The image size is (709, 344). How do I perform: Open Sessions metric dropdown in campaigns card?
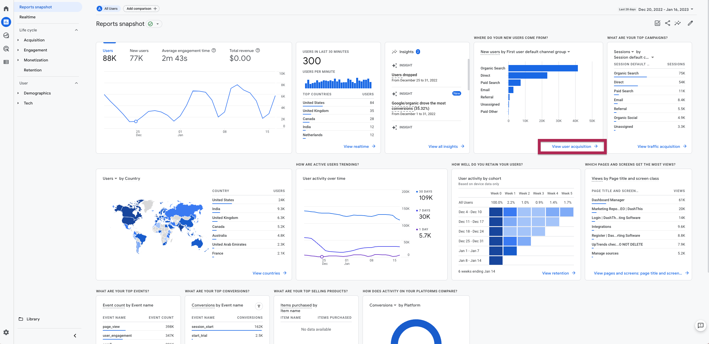(633, 52)
